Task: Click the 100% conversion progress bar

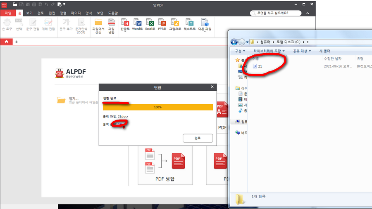Action: [158, 107]
